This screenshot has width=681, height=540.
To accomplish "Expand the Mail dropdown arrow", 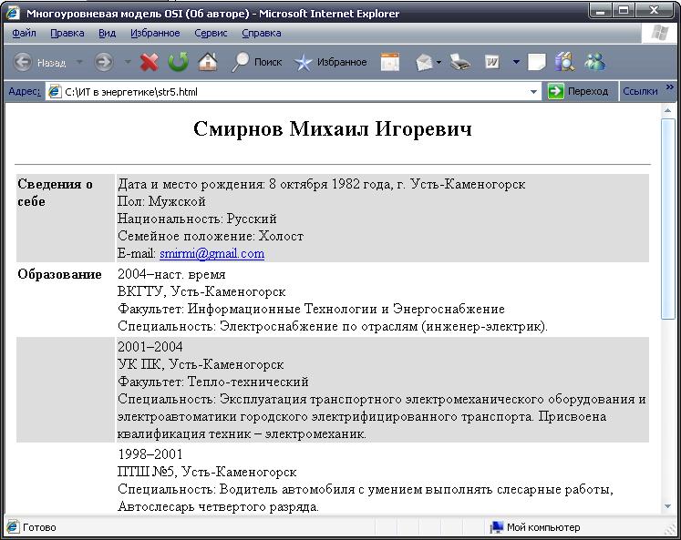I will [439, 63].
